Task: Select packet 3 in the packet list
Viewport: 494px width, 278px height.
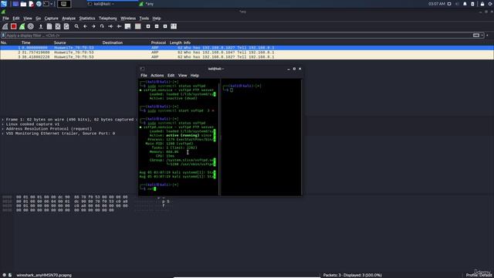Action: pyautogui.click(x=247, y=57)
